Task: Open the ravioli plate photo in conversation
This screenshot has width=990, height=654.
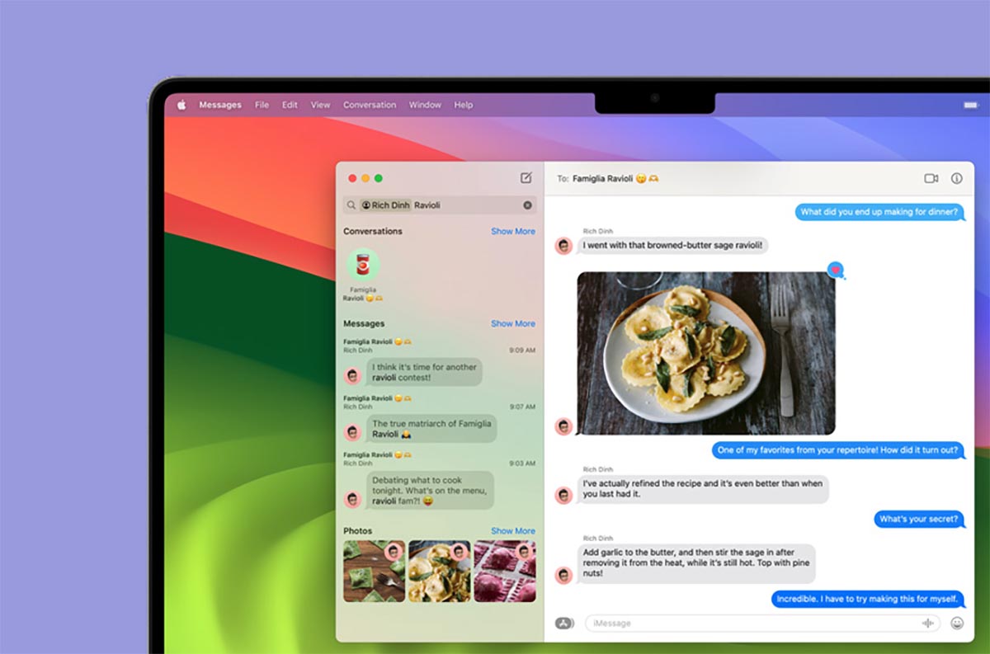Action: point(706,353)
